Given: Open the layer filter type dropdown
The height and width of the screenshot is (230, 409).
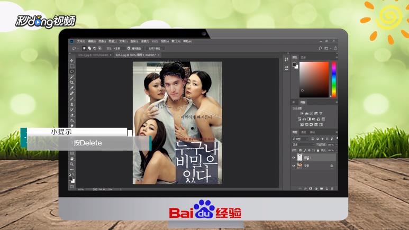Looking at the screenshot, I should (301, 139).
